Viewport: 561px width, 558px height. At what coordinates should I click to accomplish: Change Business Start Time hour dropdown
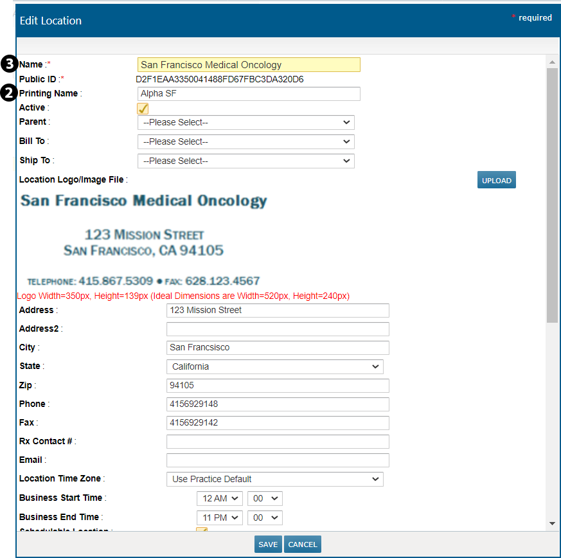point(219,499)
